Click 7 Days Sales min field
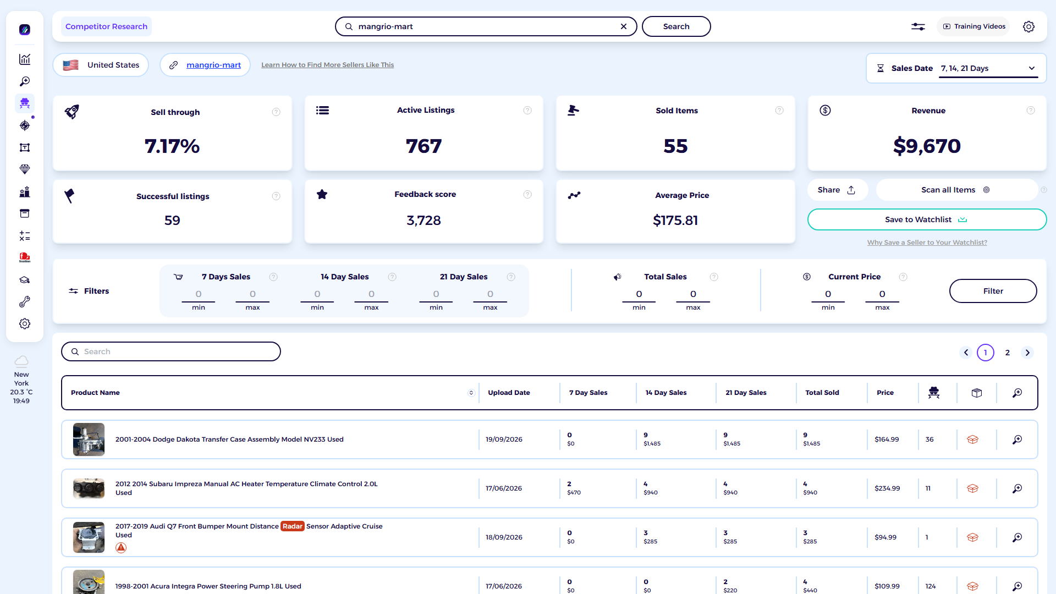This screenshot has height=594, width=1056. (199, 295)
